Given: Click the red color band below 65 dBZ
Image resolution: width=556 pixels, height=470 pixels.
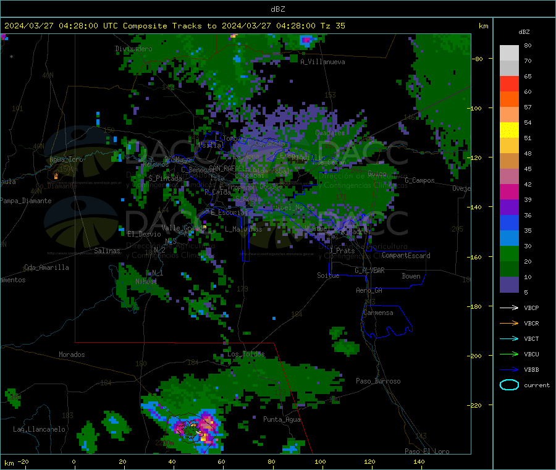Looking at the screenshot, I should pos(509,83).
